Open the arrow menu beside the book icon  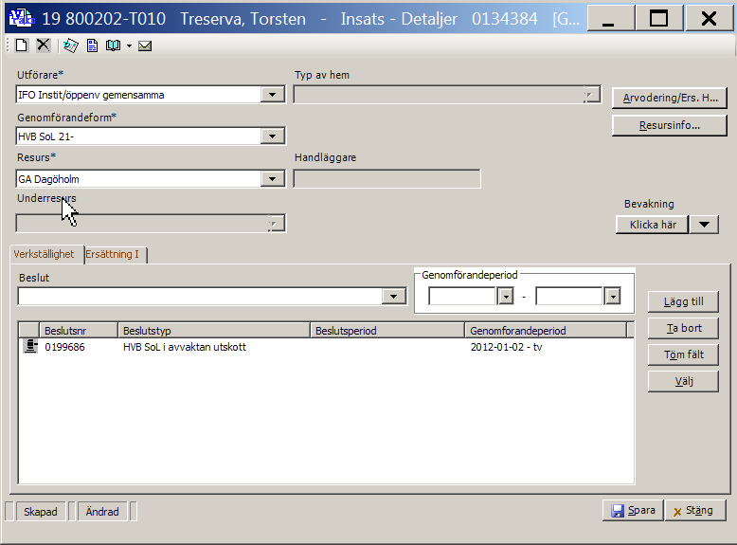(x=129, y=46)
